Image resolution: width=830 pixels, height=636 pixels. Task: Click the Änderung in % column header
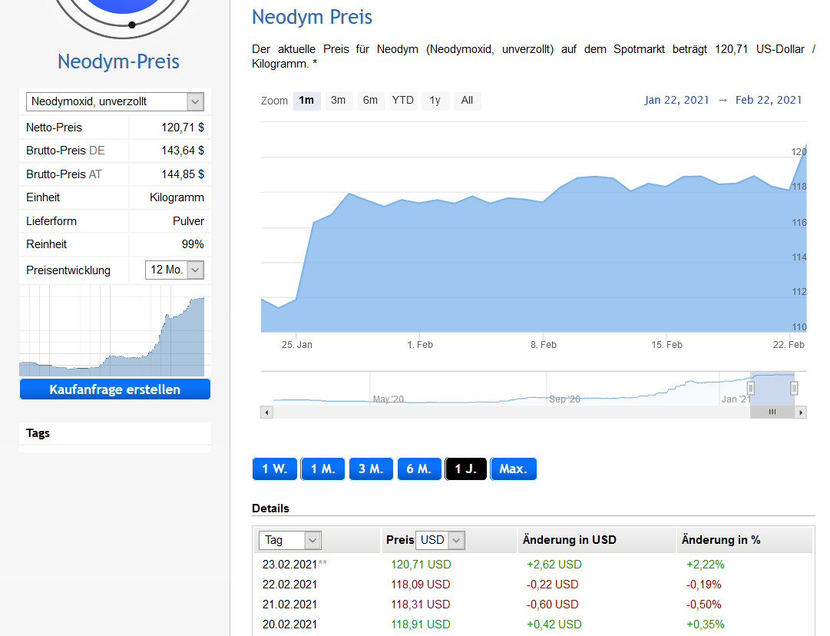[x=721, y=540]
